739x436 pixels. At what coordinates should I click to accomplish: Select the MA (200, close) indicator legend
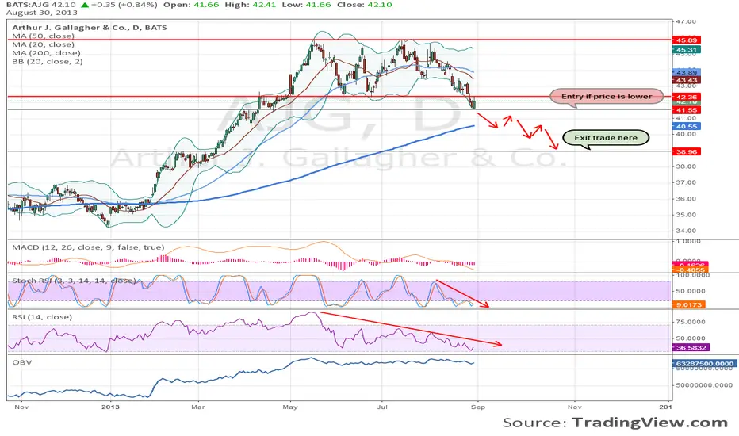(x=46, y=53)
